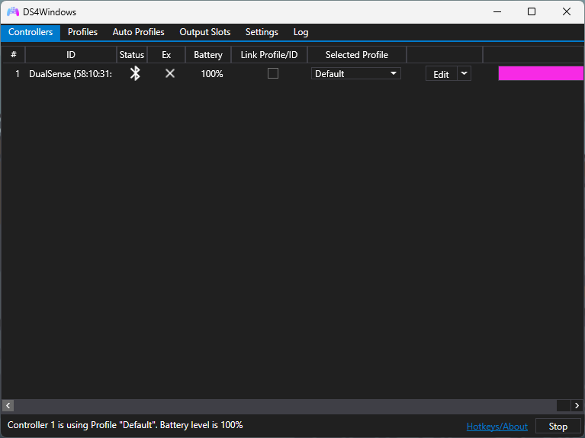Viewport: 585px width, 438px height.
Task: Close the DS4Windows window
Action: coord(567,11)
